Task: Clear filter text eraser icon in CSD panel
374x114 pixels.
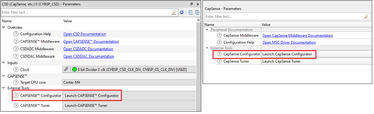Action: pos(174,12)
